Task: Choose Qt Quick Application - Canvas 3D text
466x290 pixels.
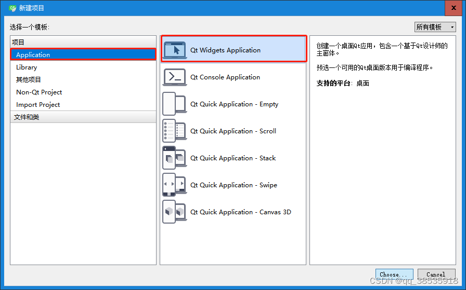Action: point(241,212)
